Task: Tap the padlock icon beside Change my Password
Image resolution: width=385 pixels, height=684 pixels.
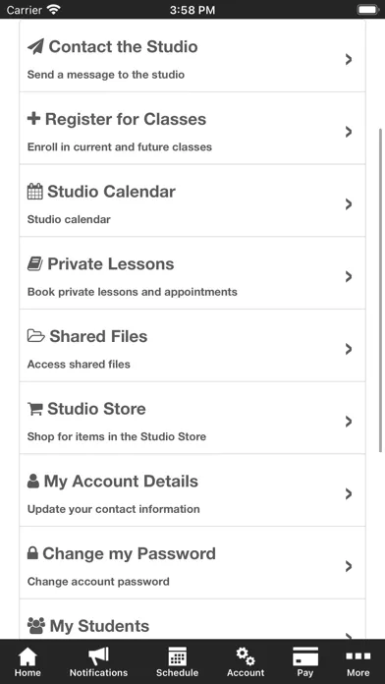Action: pos(32,553)
